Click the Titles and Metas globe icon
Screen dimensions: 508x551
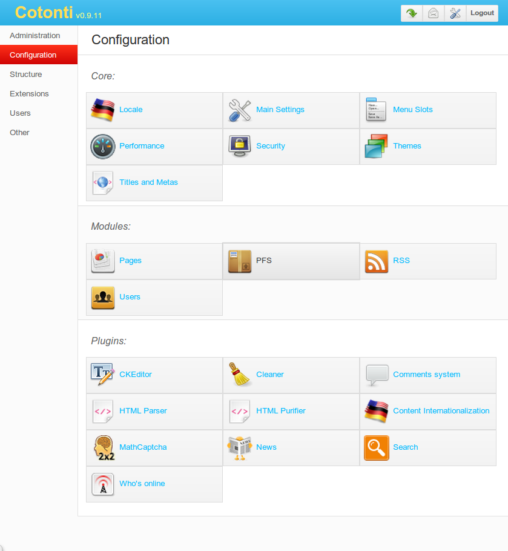point(102,182)
